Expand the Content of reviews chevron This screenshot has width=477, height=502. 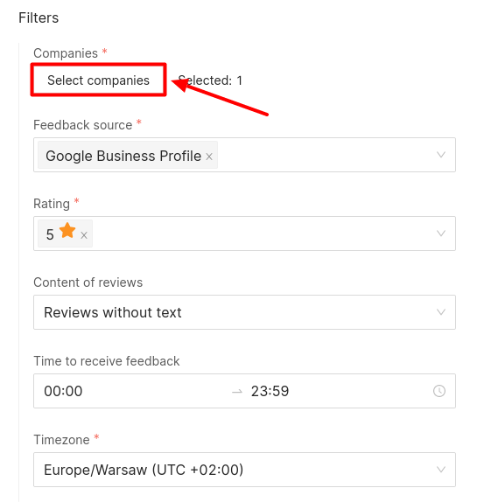coord(441,312)
